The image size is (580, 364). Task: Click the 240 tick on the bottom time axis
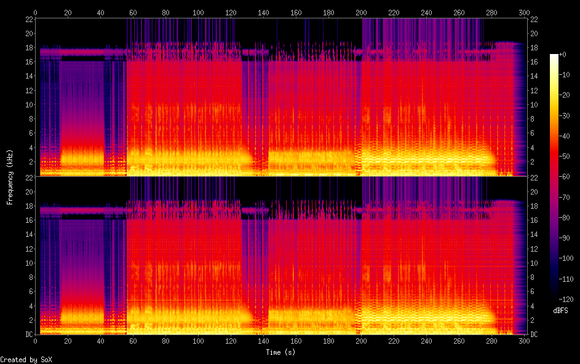point(426,341)
